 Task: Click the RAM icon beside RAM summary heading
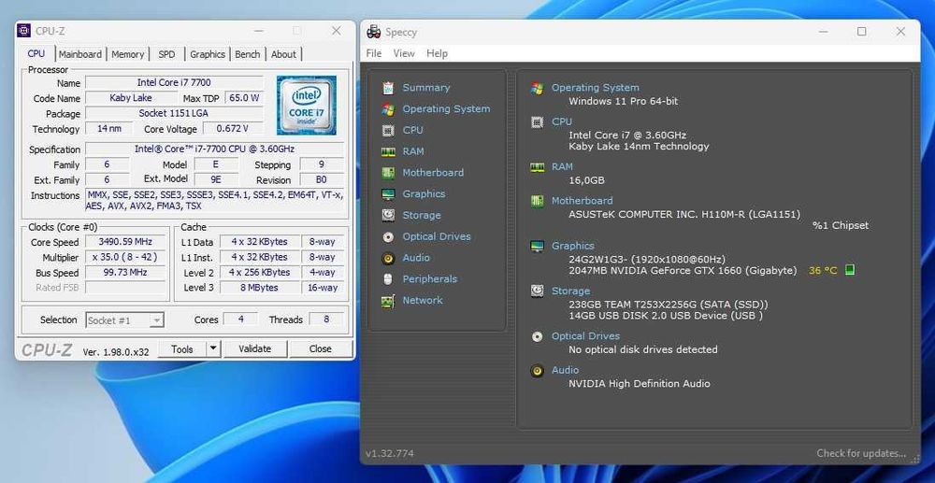click(538, 167)
